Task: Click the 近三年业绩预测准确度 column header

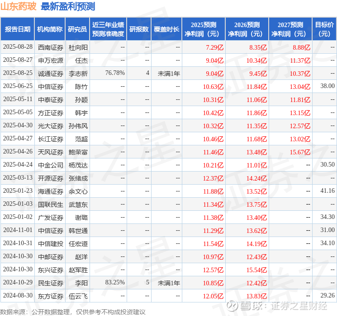Action: [108, 29]
